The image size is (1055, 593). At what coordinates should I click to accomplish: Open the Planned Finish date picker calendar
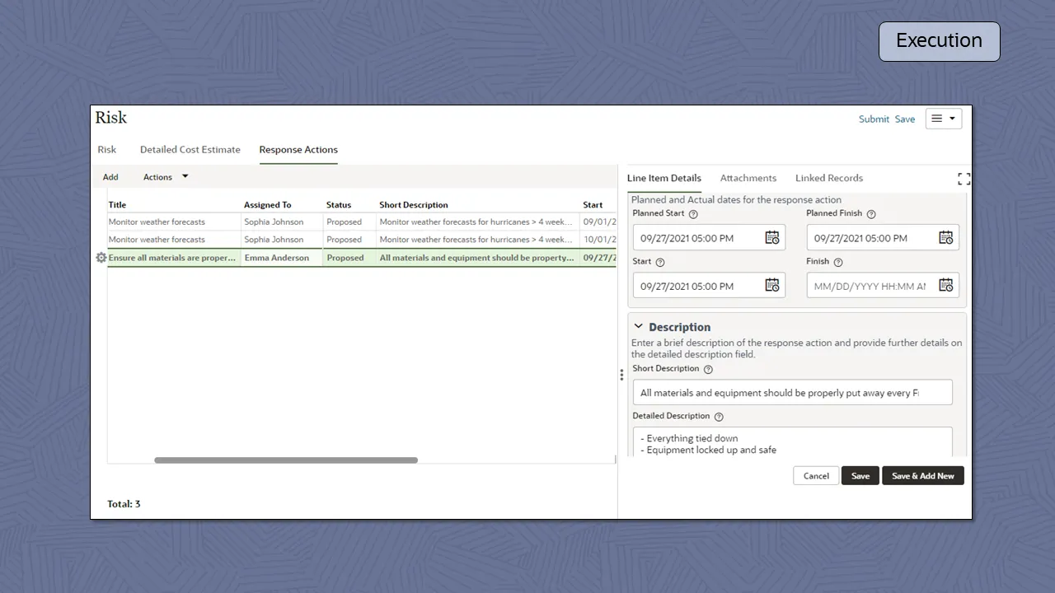945,237
